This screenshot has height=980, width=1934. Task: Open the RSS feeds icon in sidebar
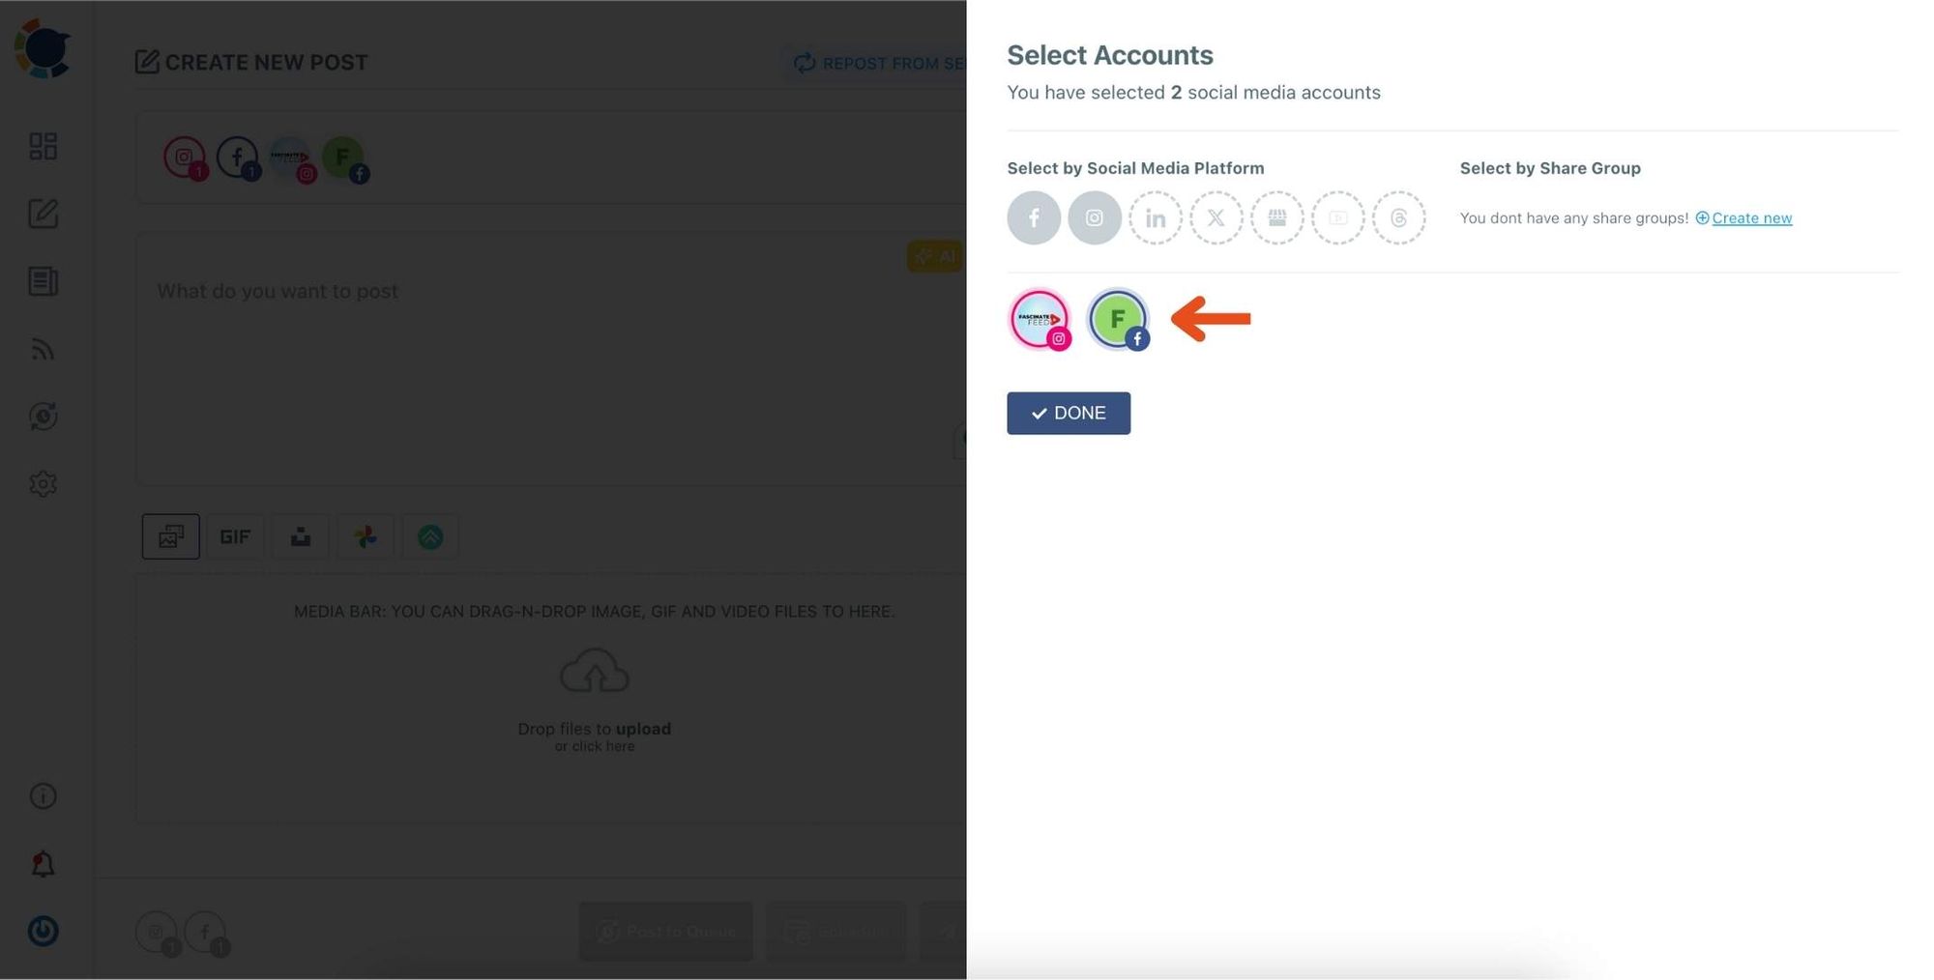tap(44, 349)
